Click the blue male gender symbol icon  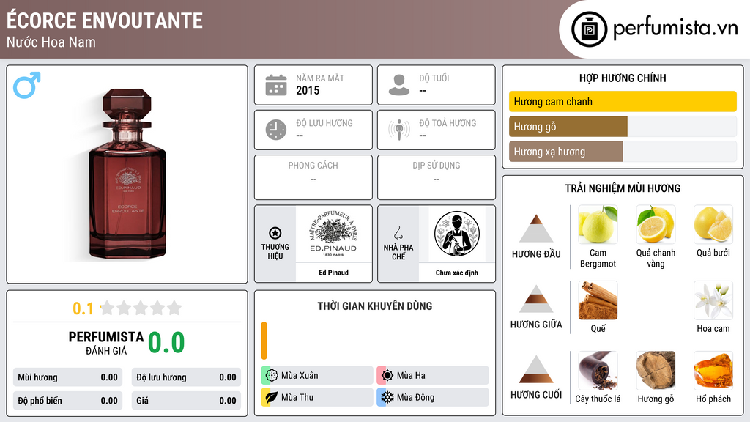(27, 85)
